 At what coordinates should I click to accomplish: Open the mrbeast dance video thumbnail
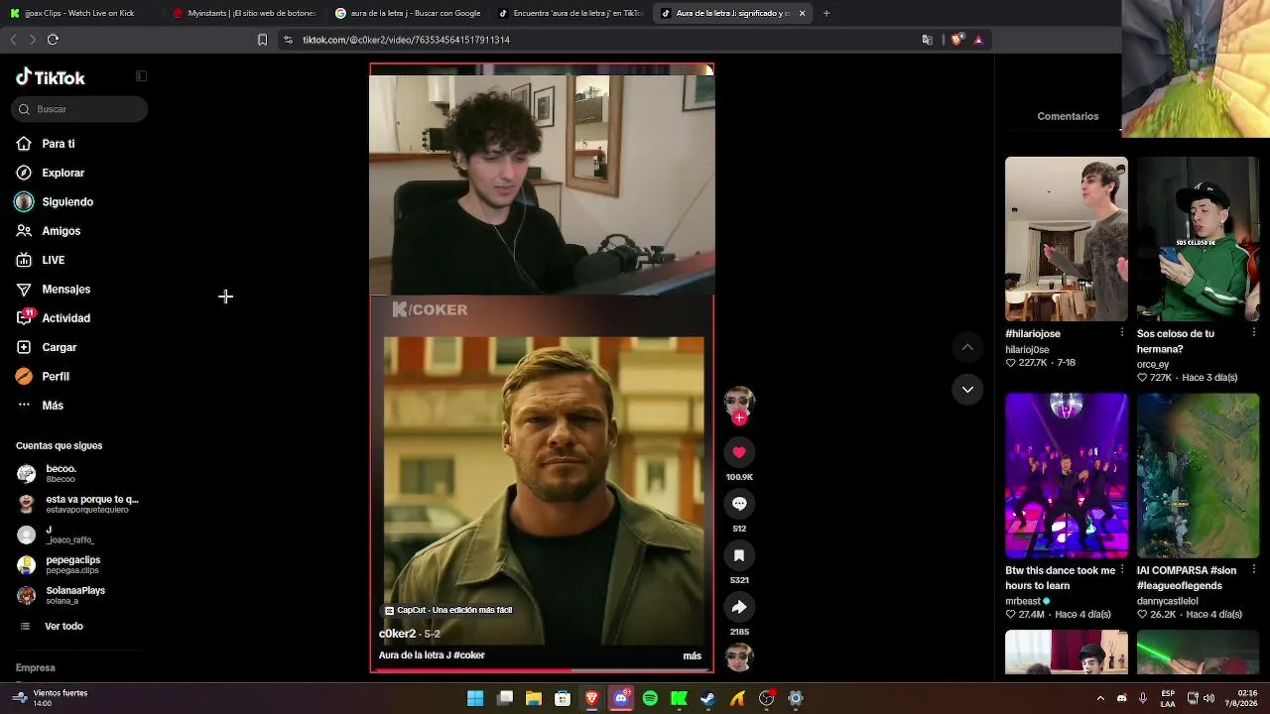[x=1067, y=476]
